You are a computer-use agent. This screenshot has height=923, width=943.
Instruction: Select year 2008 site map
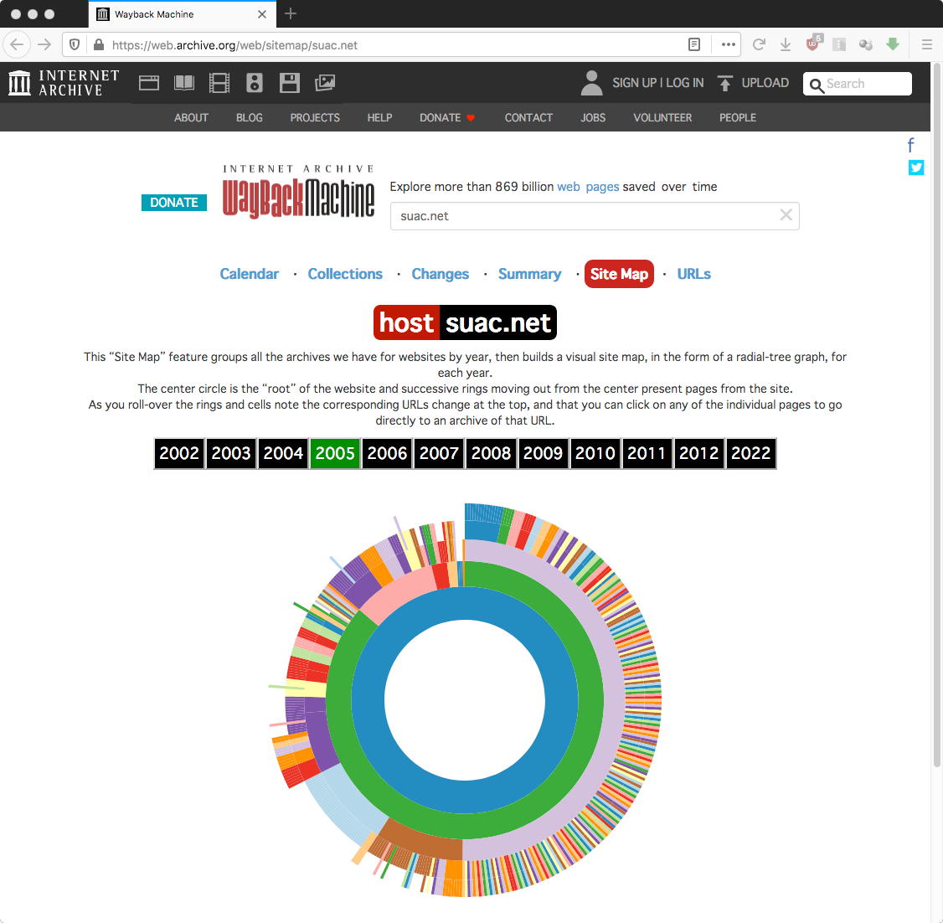click(x=491, y=453)
